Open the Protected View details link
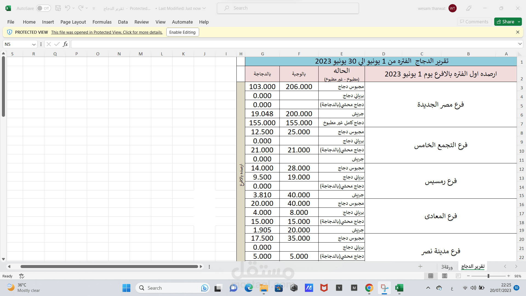The image size is (526, 296). 107,32
